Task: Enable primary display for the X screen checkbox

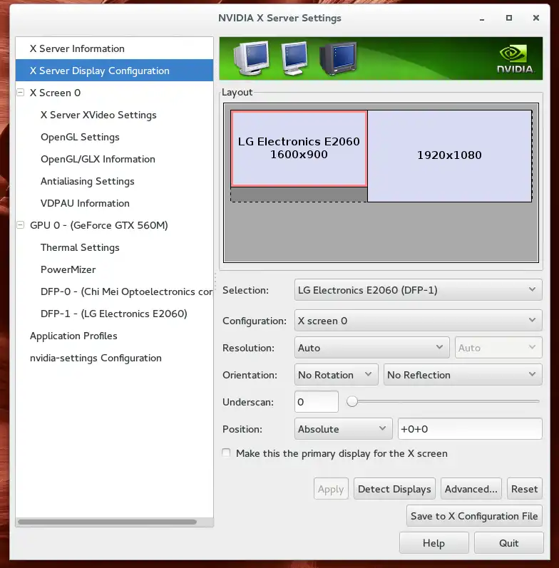Action: click(226, 453)
